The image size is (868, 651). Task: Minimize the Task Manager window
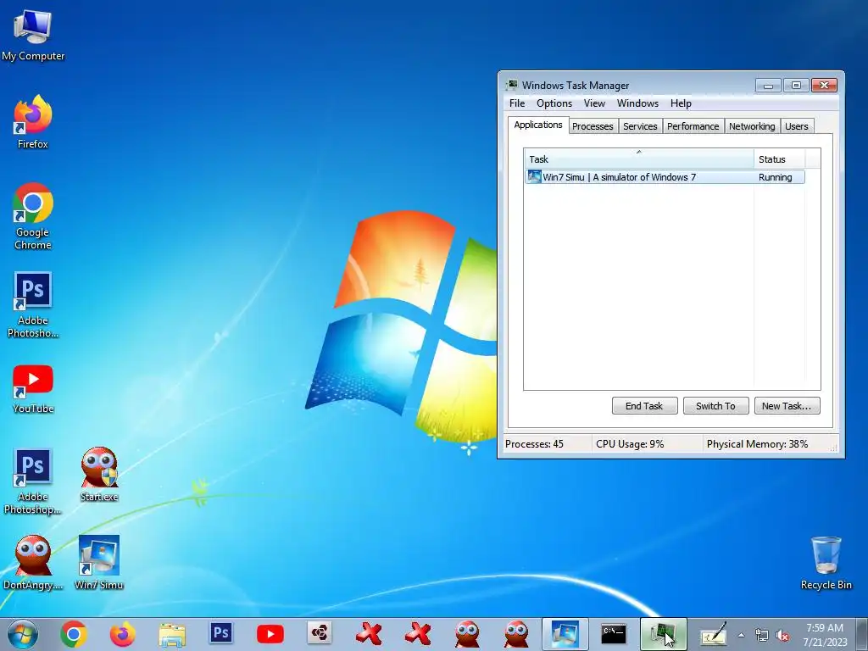tap(768, 86)
